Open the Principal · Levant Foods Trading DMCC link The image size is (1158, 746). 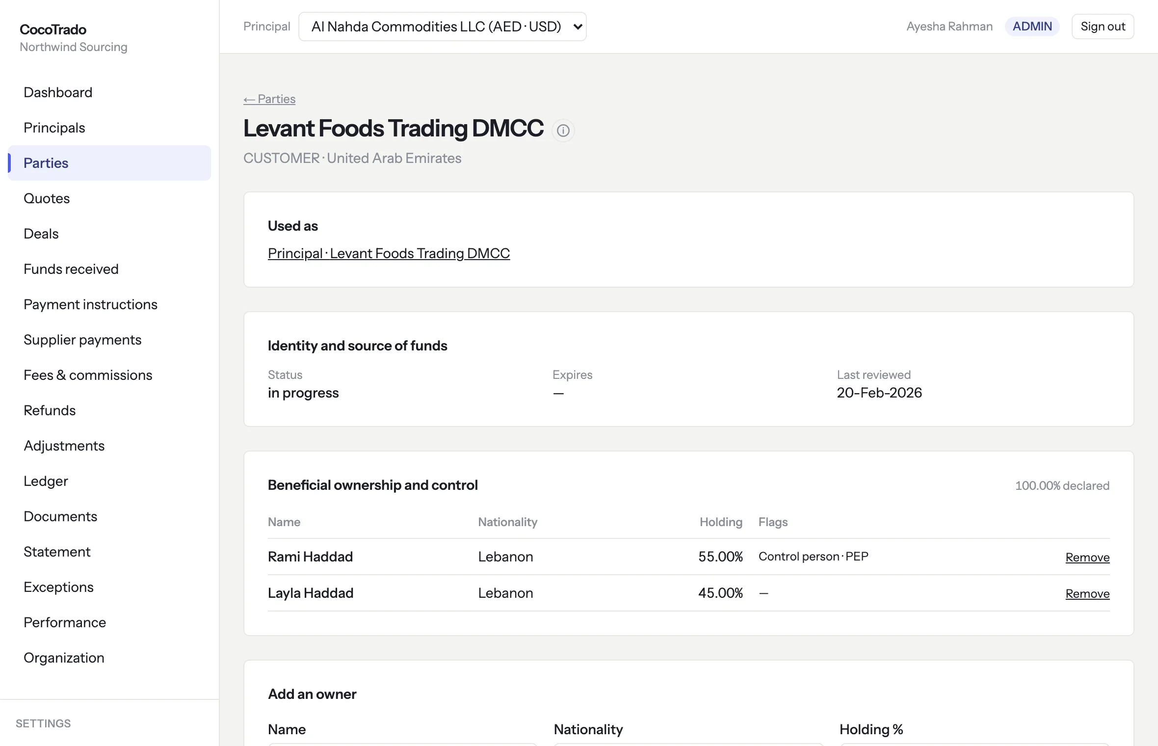[389, 253]
